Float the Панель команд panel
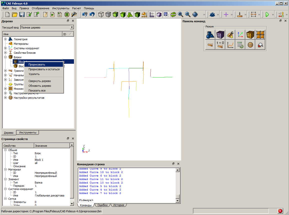 [x=281, y=21]
